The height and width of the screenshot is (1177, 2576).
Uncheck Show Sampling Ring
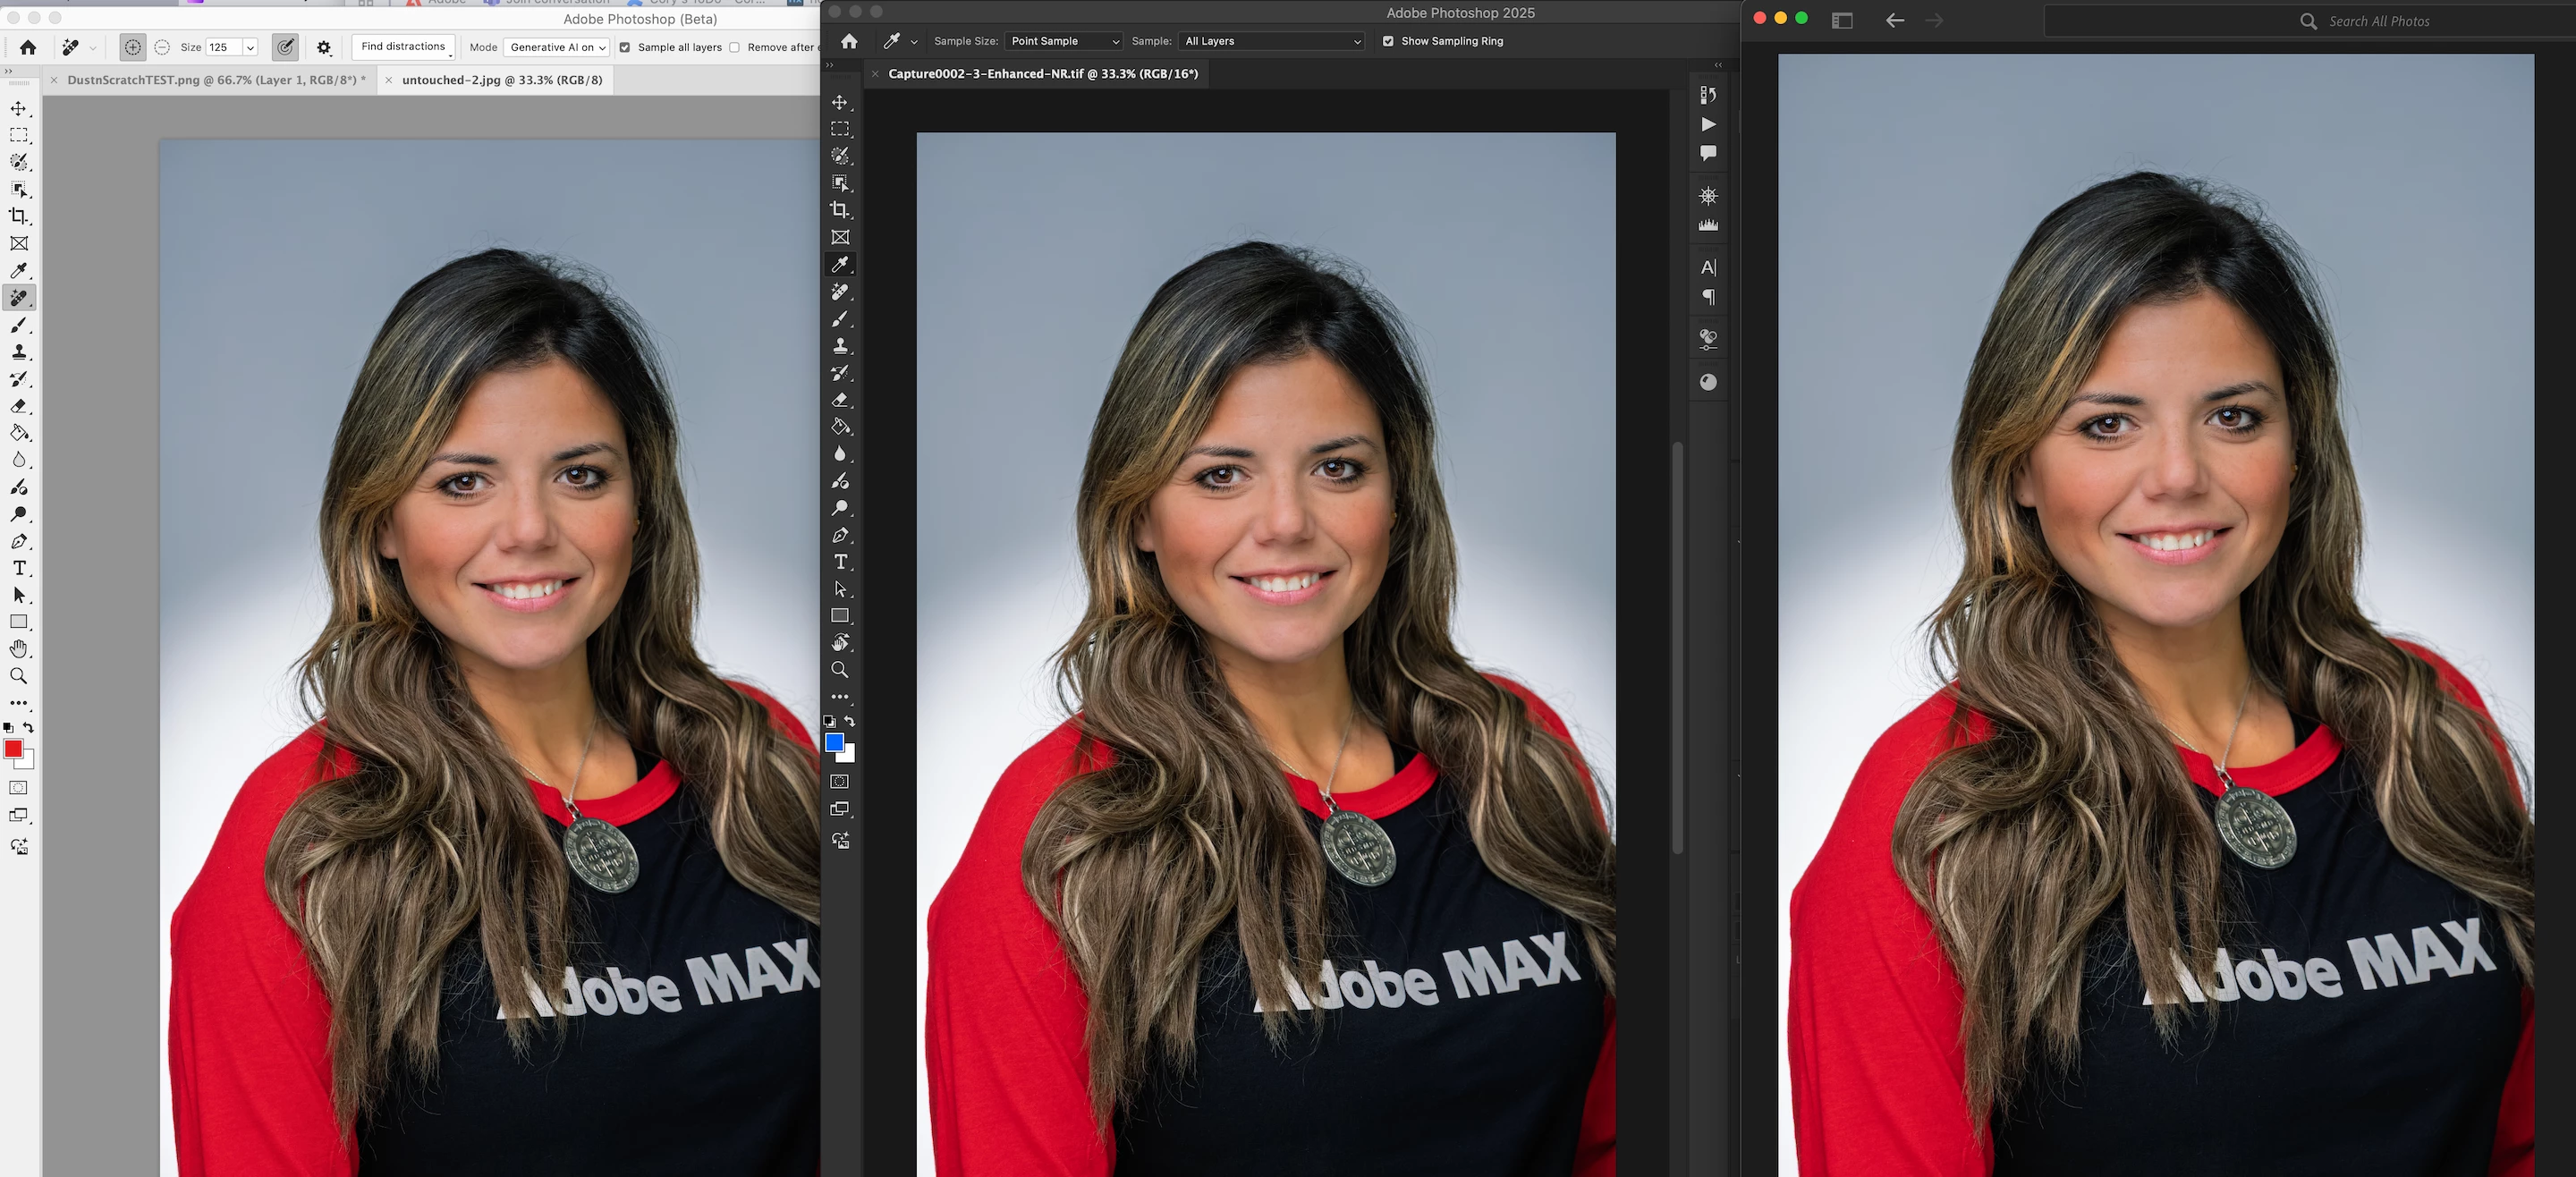pos(1388,41)
